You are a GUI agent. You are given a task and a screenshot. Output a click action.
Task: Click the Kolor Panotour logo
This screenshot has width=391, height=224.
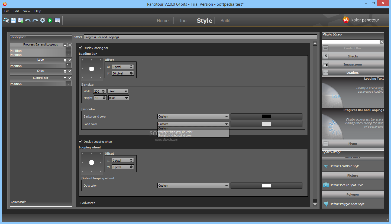tap(361, 20)
